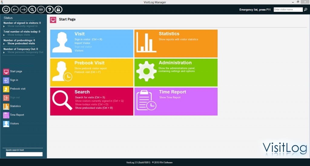Click Show prebooked visits in Status panel
Image resolution: width=310 pixels, height=166 pixels.
click(21, 44)
